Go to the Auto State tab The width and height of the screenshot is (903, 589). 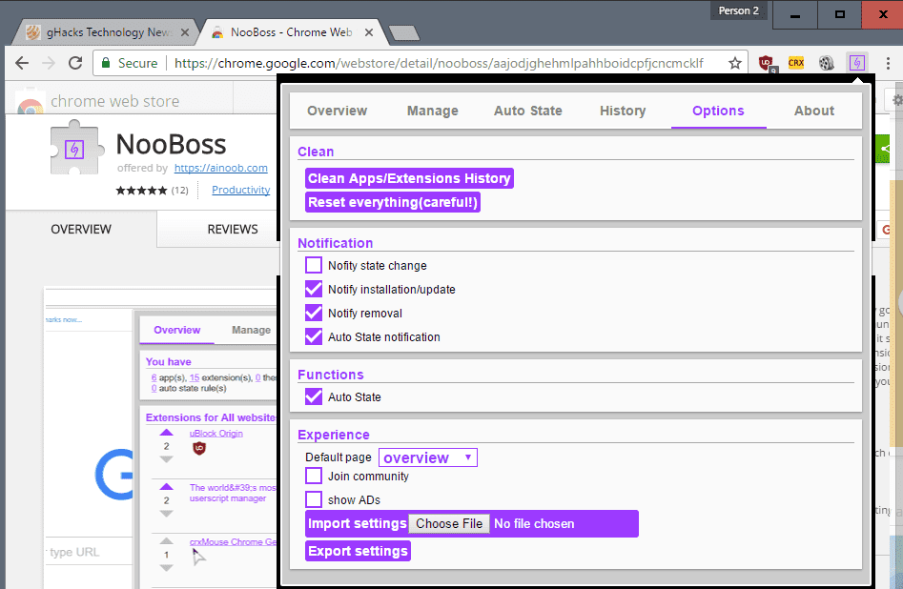click(527, 111)
